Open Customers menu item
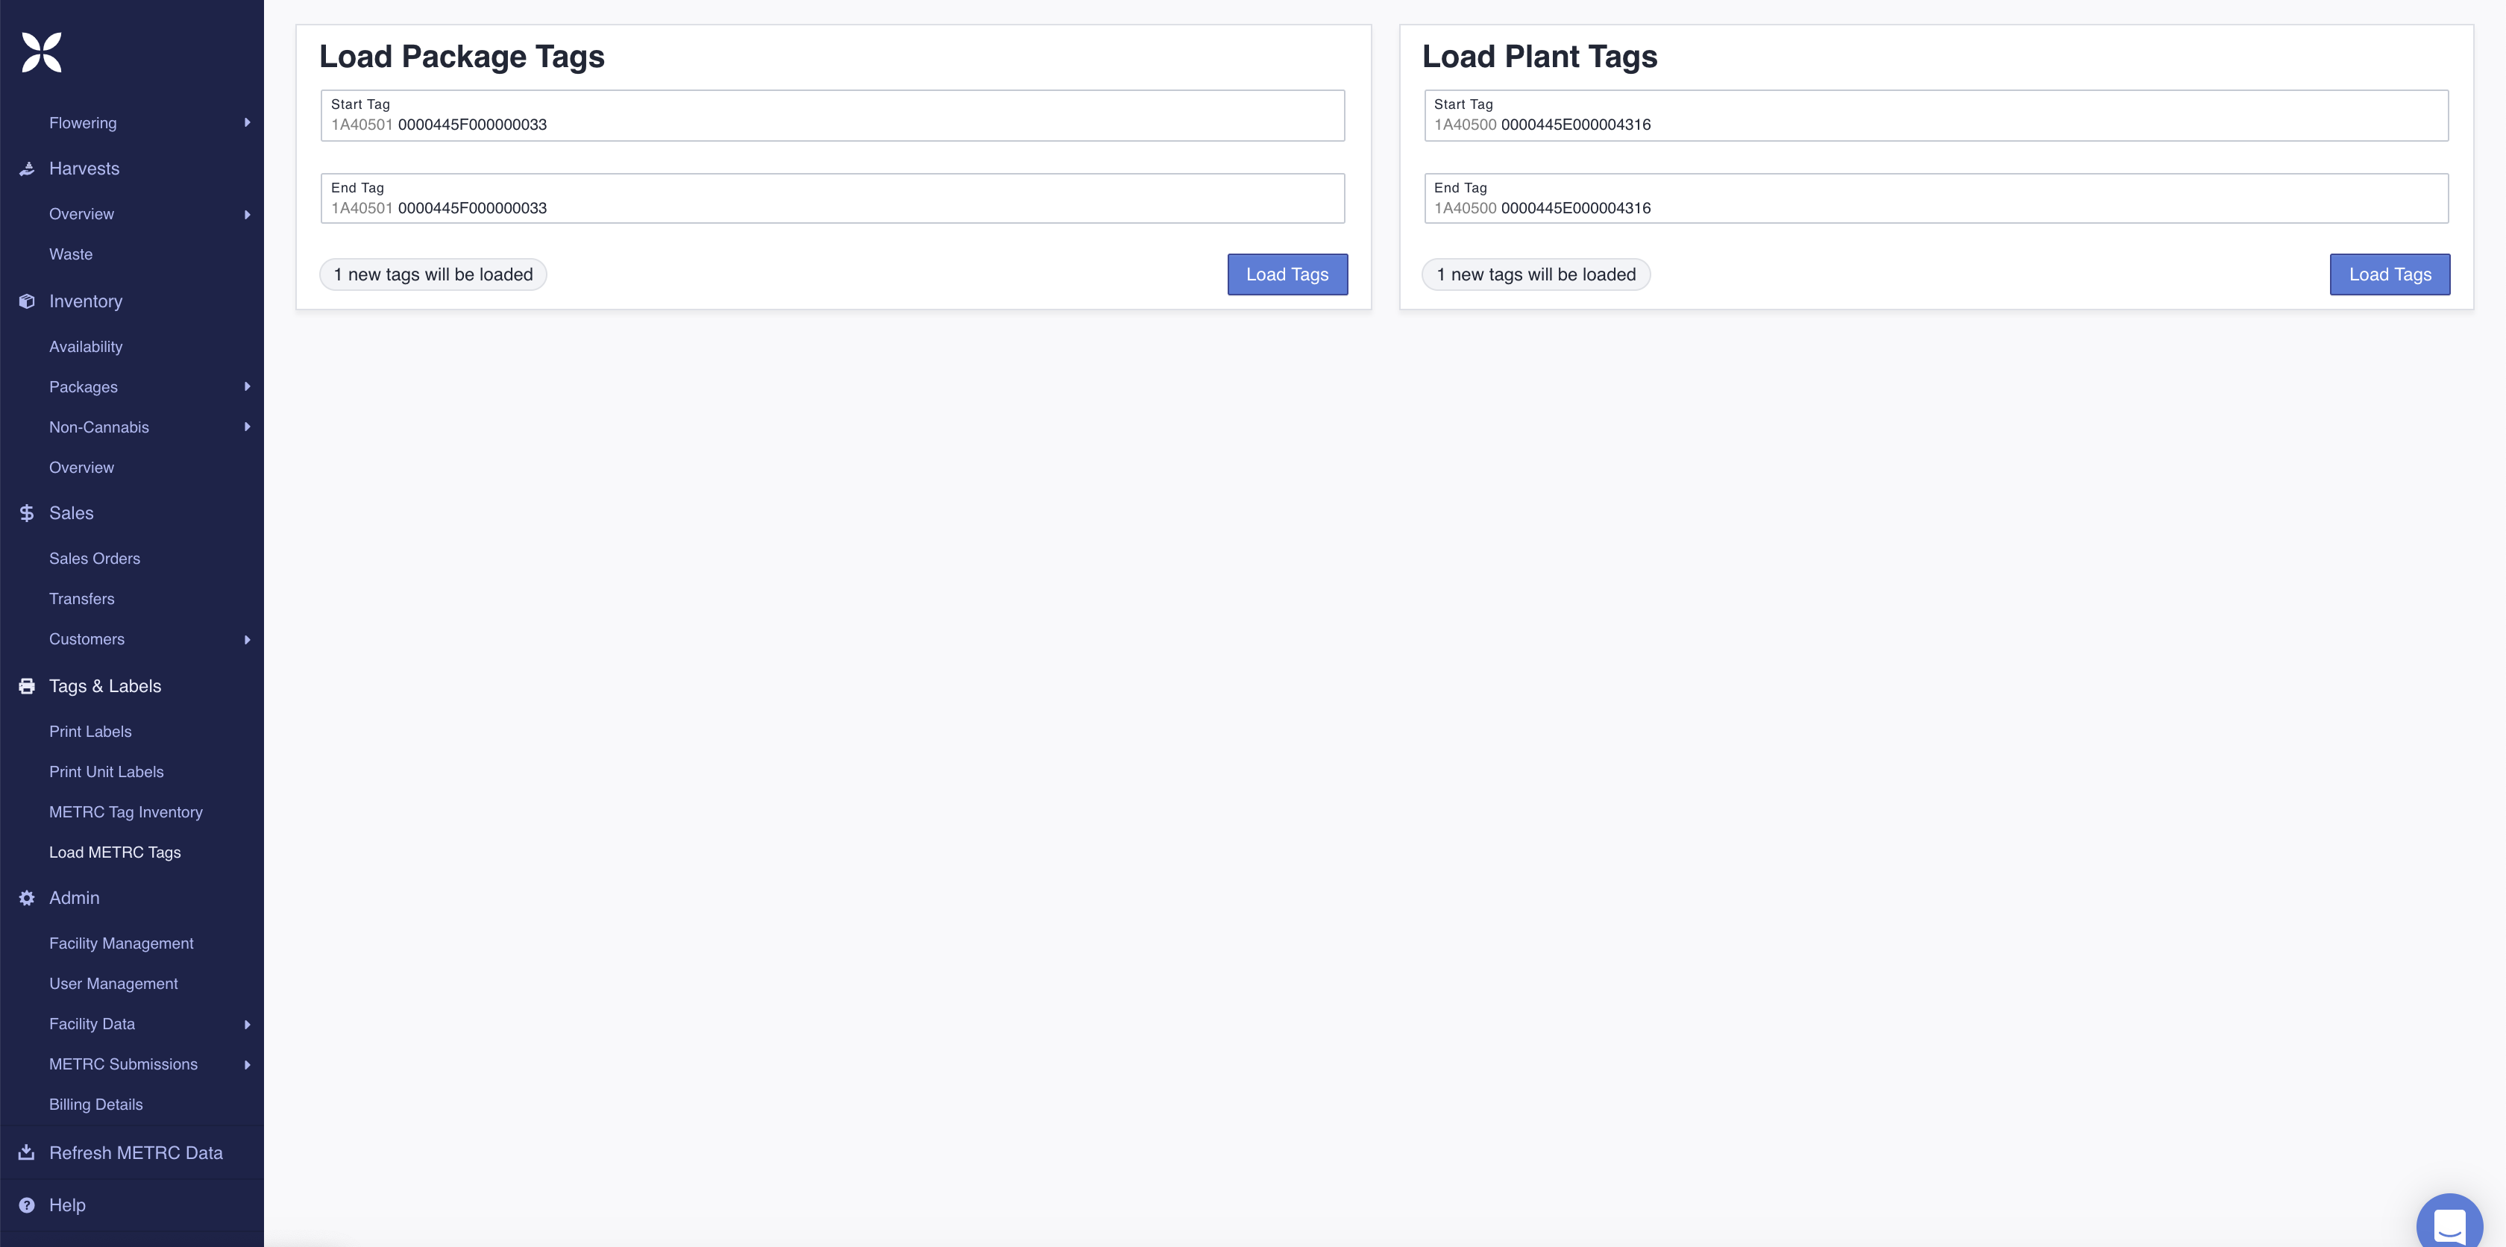The height and width of the screenshot is (1247, 2506). tap(87, 640)
